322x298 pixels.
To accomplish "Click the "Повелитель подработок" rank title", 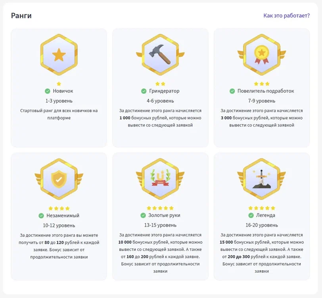I will point(266,91).
